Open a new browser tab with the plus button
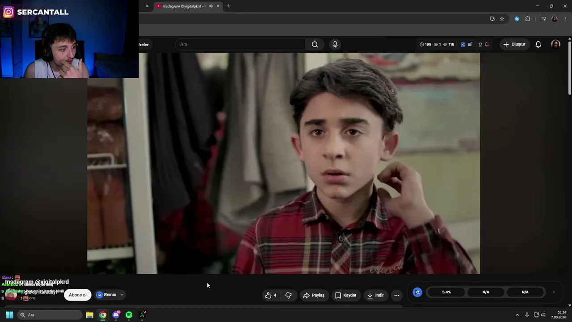The height and width of the screenshot is (322, 572). [229, 6]
